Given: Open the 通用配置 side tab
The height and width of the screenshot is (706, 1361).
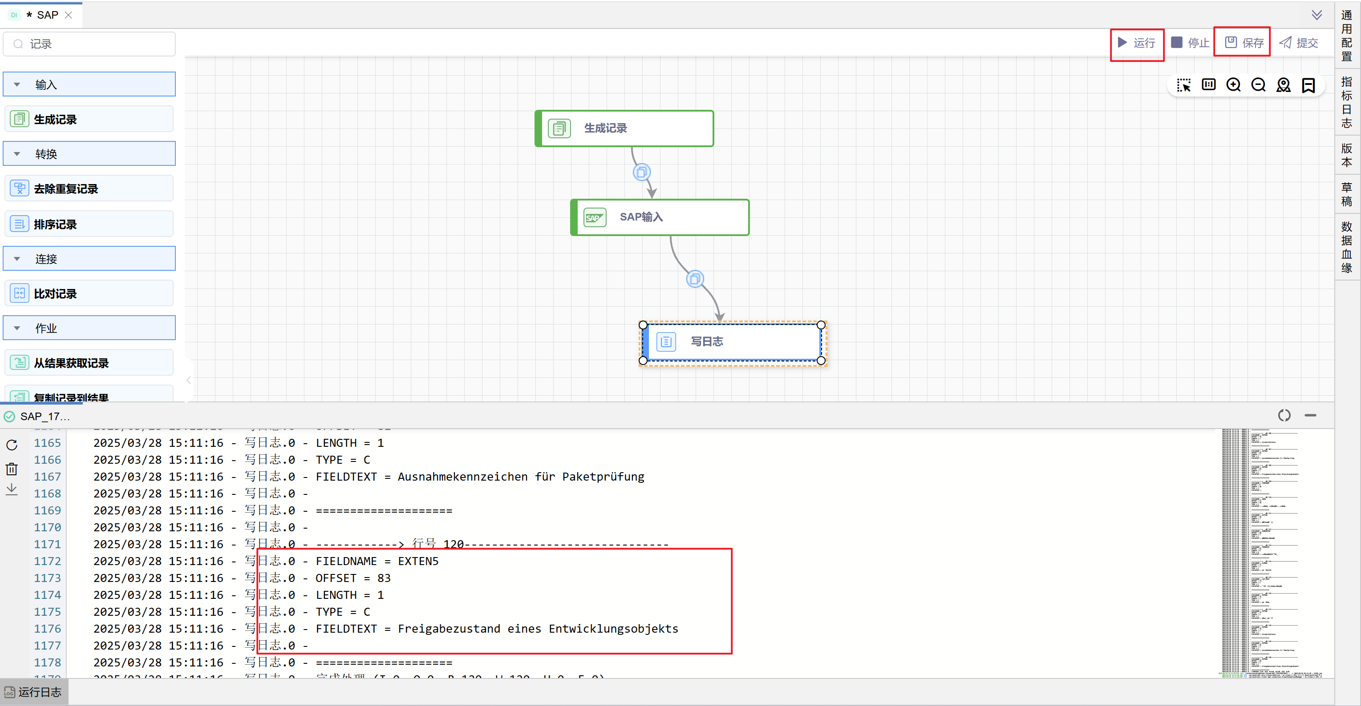Looking at the screenshot, I should 1347,36.
